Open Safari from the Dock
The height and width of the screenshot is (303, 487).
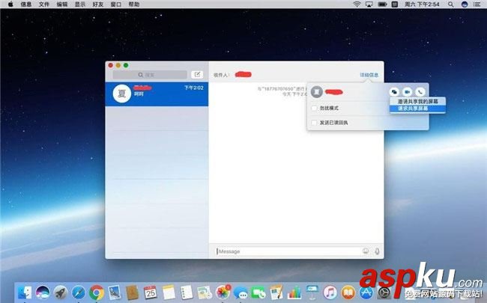(x=79, y=293)
